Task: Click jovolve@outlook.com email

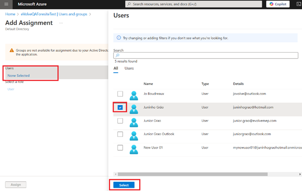Action: coord(250,93)
